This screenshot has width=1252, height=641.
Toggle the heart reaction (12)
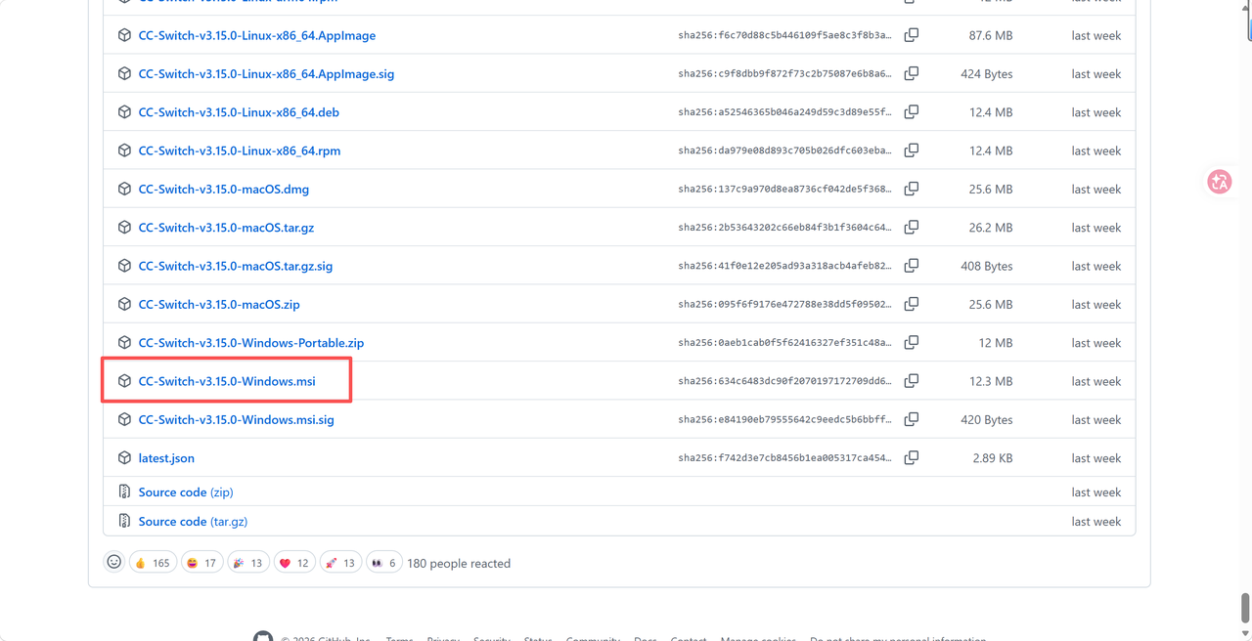[x=293, y=563]
